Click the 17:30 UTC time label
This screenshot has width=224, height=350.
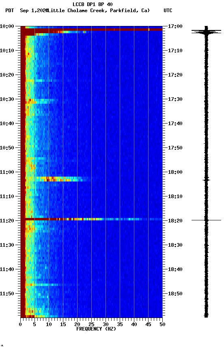(175, 99)
